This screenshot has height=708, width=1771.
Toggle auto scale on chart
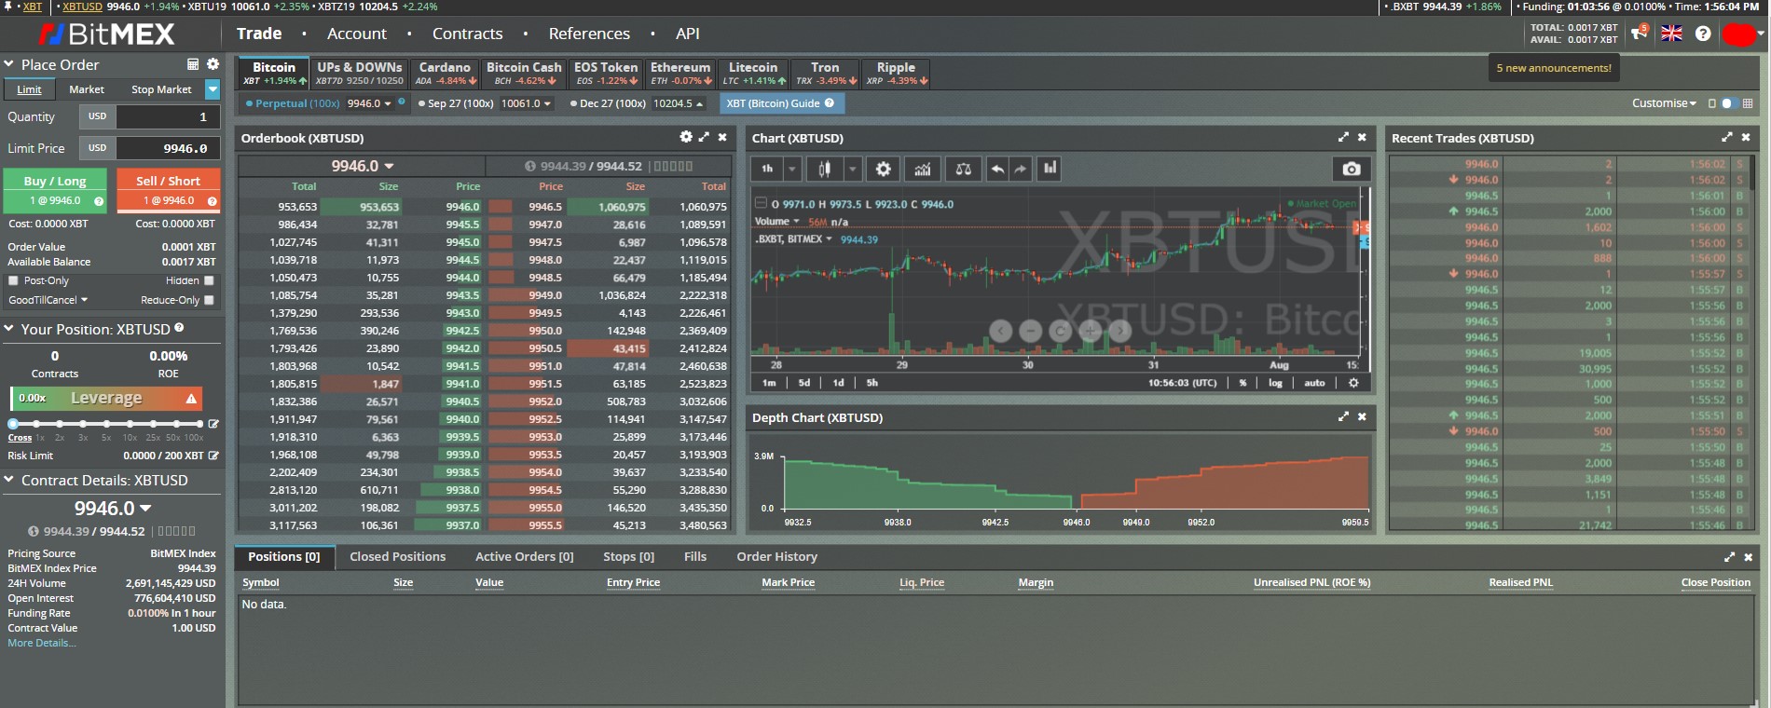point(1314,383)
